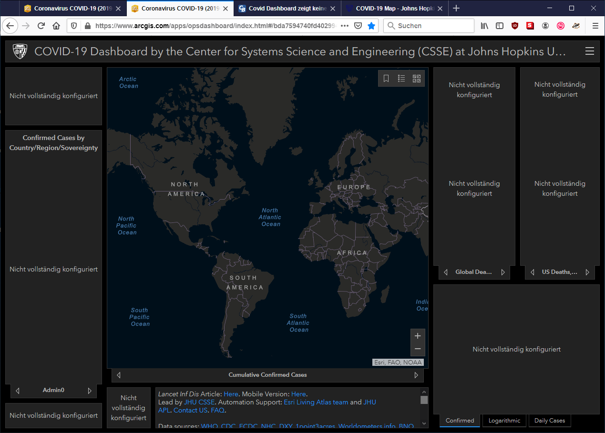Image resolution: width=605 pixels, height=433 pixels.
Task: Show the map legend list icon
Action: (401, 79)
